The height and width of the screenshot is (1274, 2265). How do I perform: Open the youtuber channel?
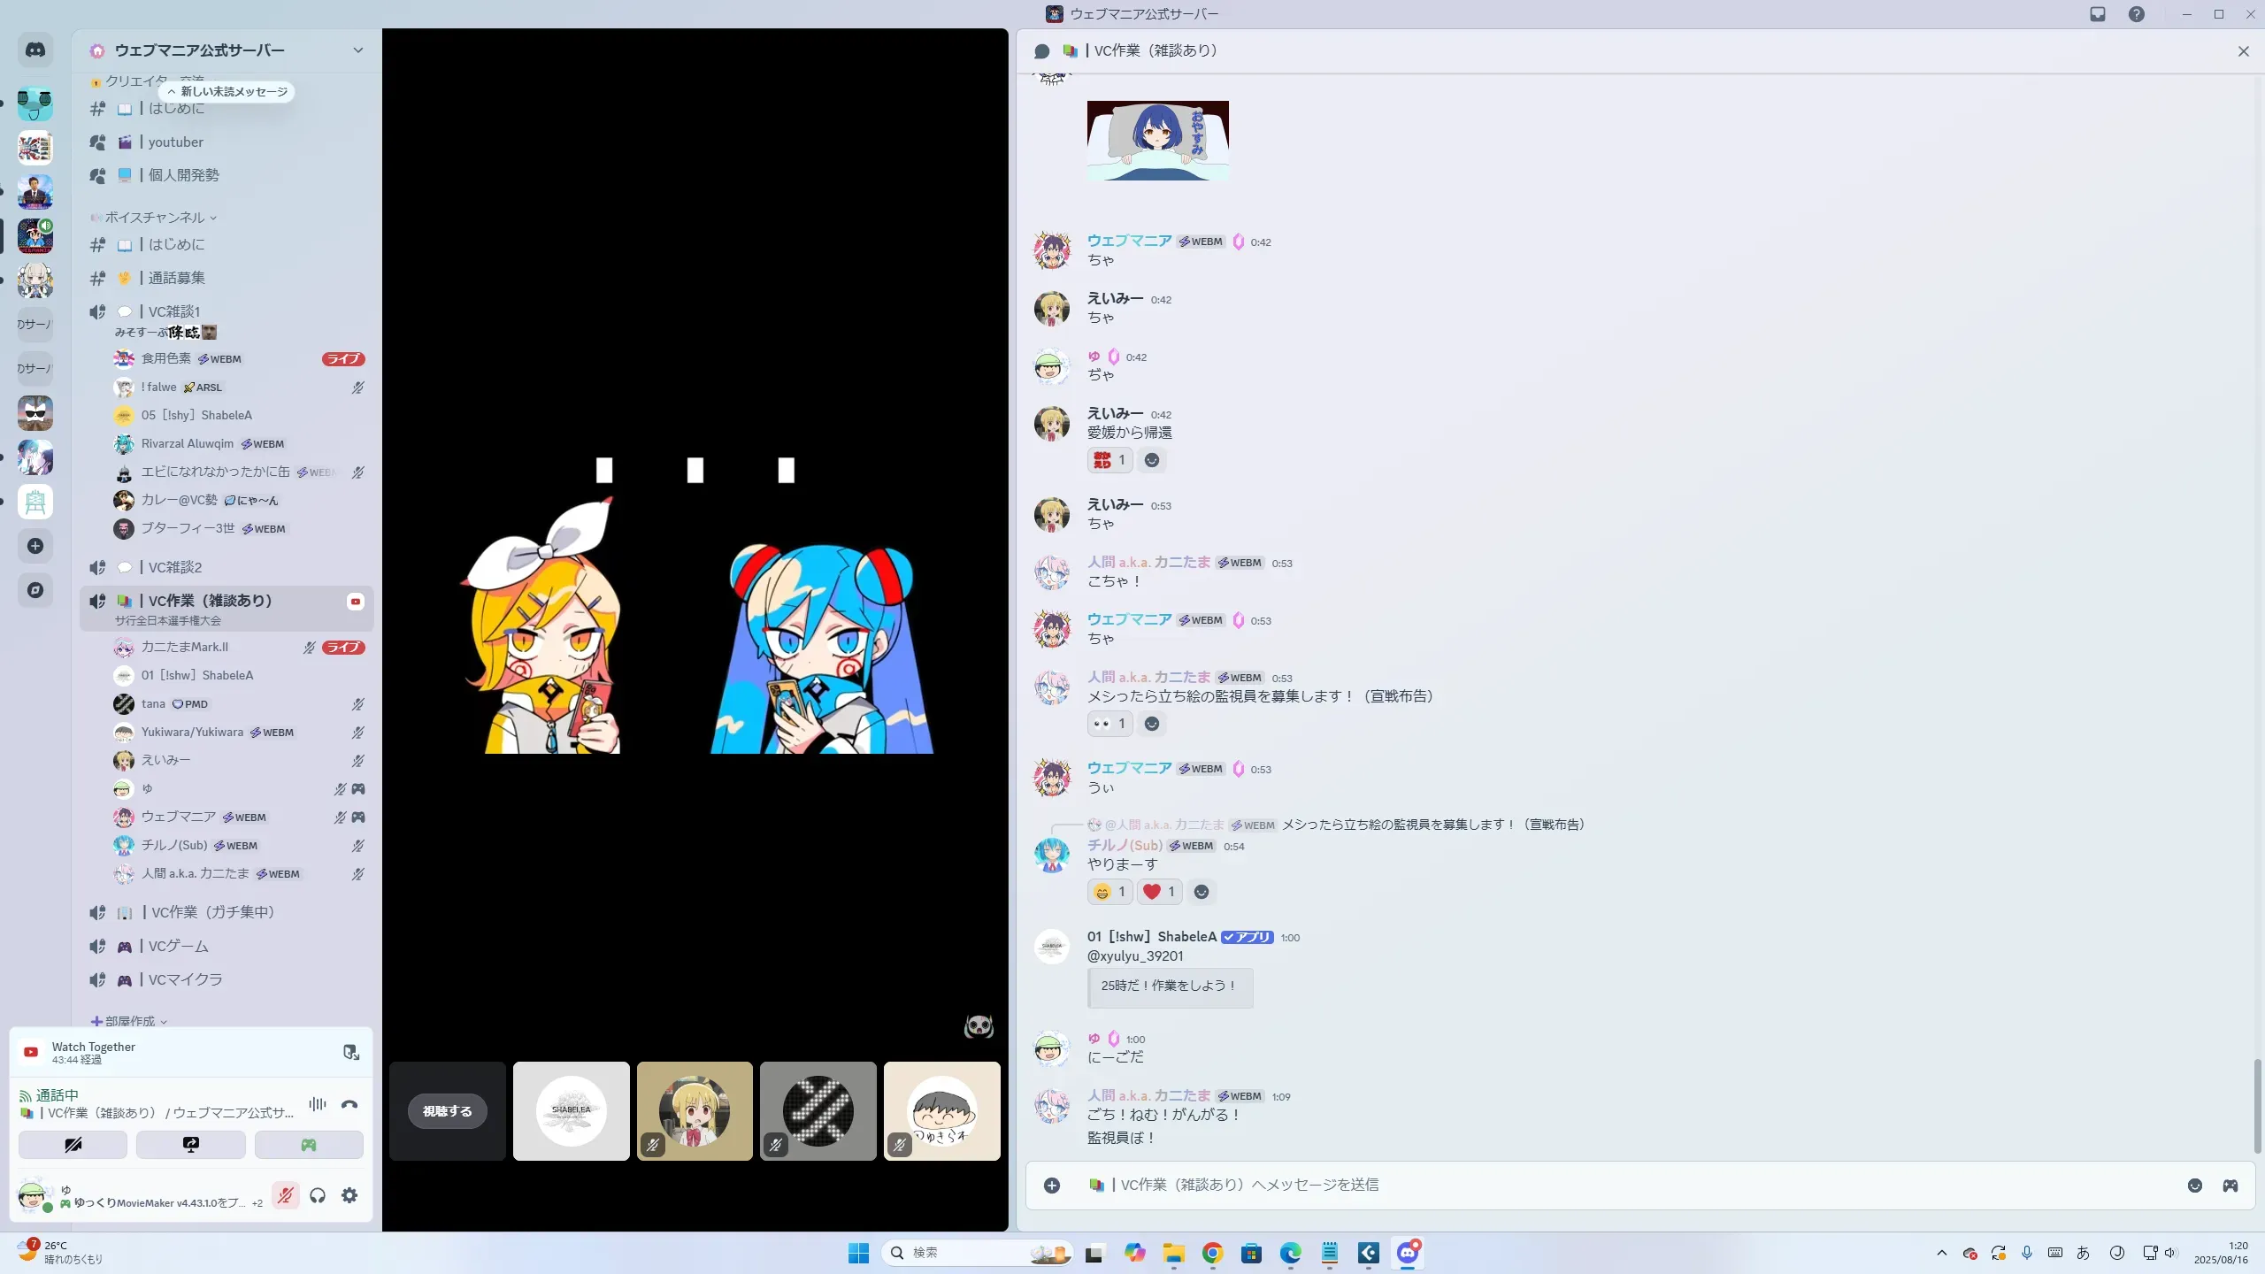[175, 142]
